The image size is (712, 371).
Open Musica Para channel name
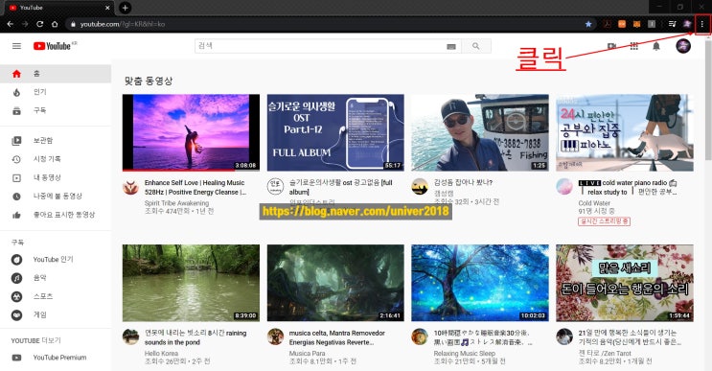[307, 354]
